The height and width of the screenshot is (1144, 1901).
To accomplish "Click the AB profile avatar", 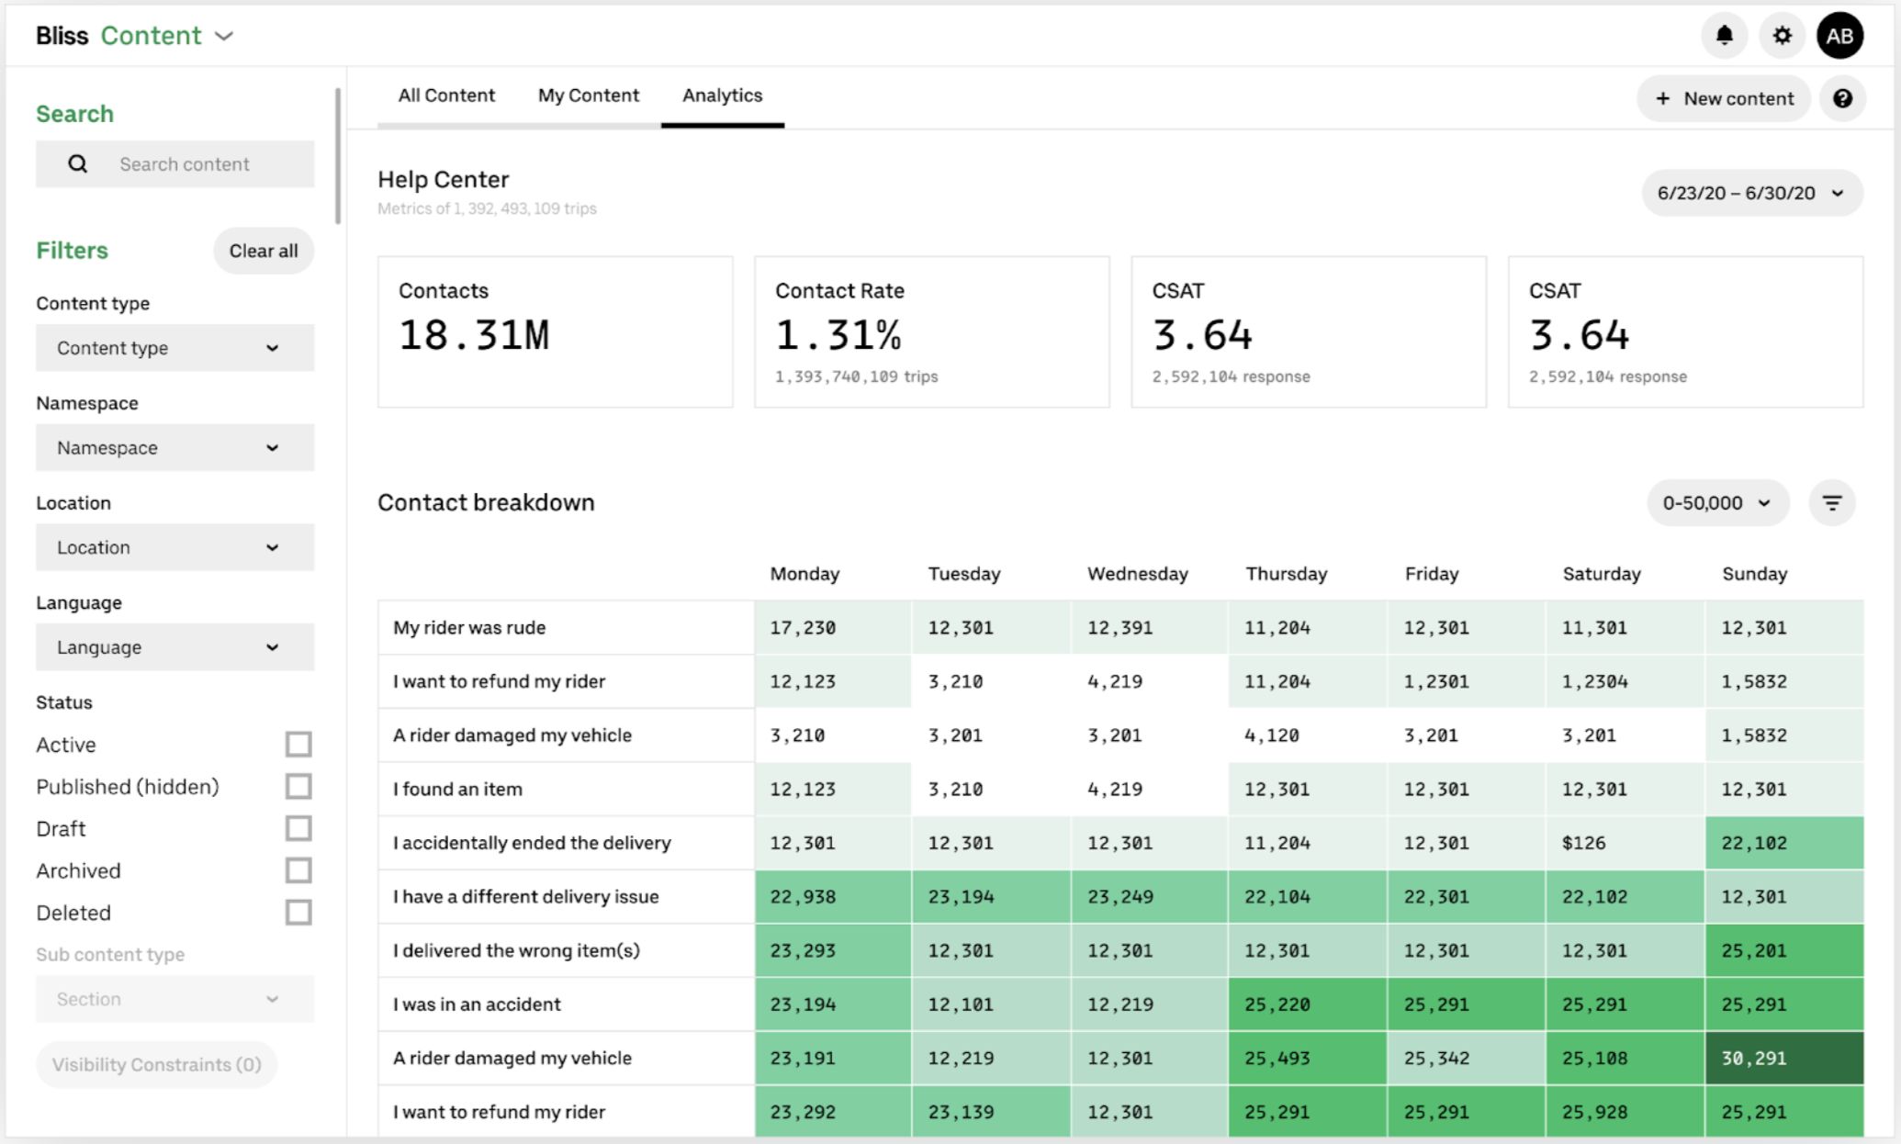I will click(x=1839, y=35).
